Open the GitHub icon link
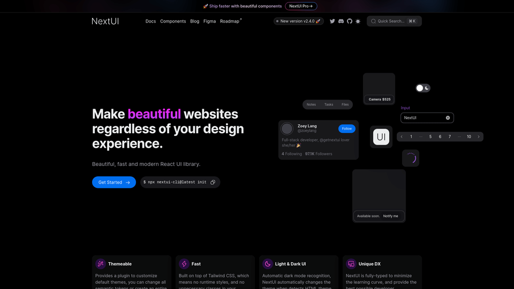The image size is (514, 289). coord(350,21)
